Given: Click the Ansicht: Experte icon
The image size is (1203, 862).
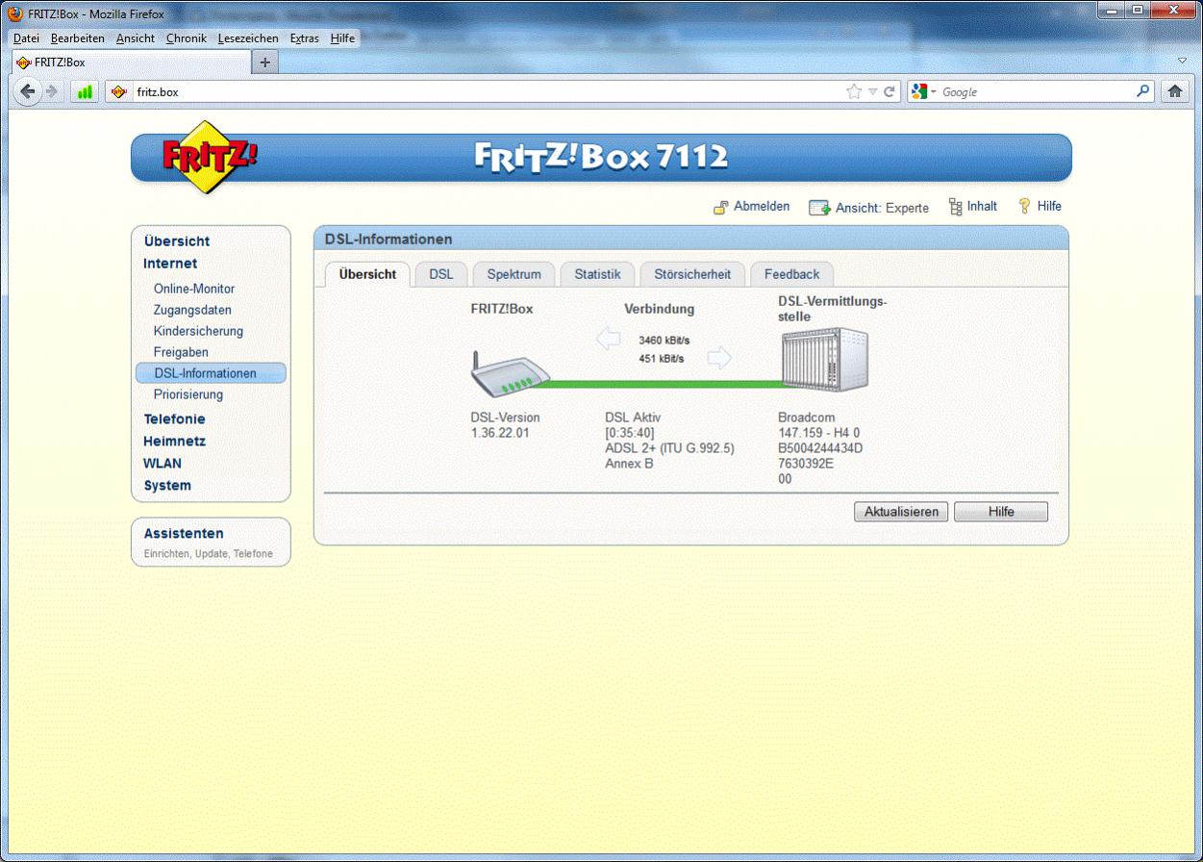Looking at the screenshot, I should pyautogui.click(x=819, y=208).
